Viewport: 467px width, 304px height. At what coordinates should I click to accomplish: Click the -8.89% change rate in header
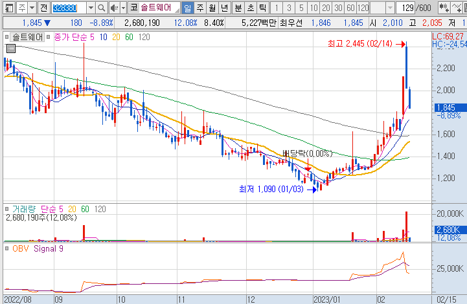coord(102,23)
